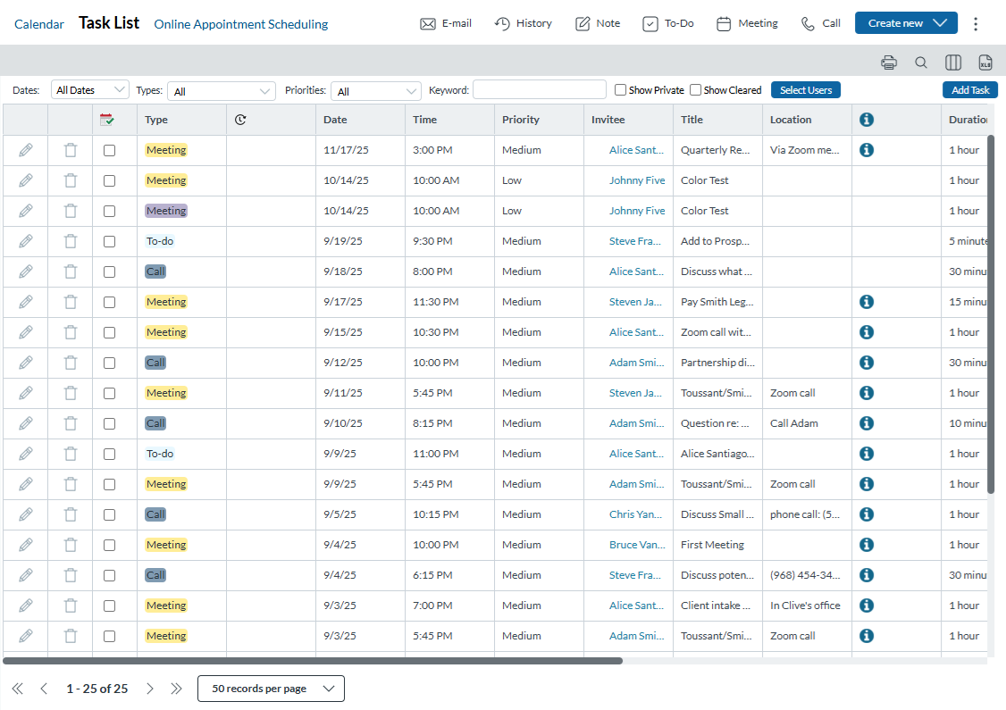Image resolution: width=1006 pixels, height=710 pixels.
Task: Edit the First Meeting task
Action: coord(26,545)
